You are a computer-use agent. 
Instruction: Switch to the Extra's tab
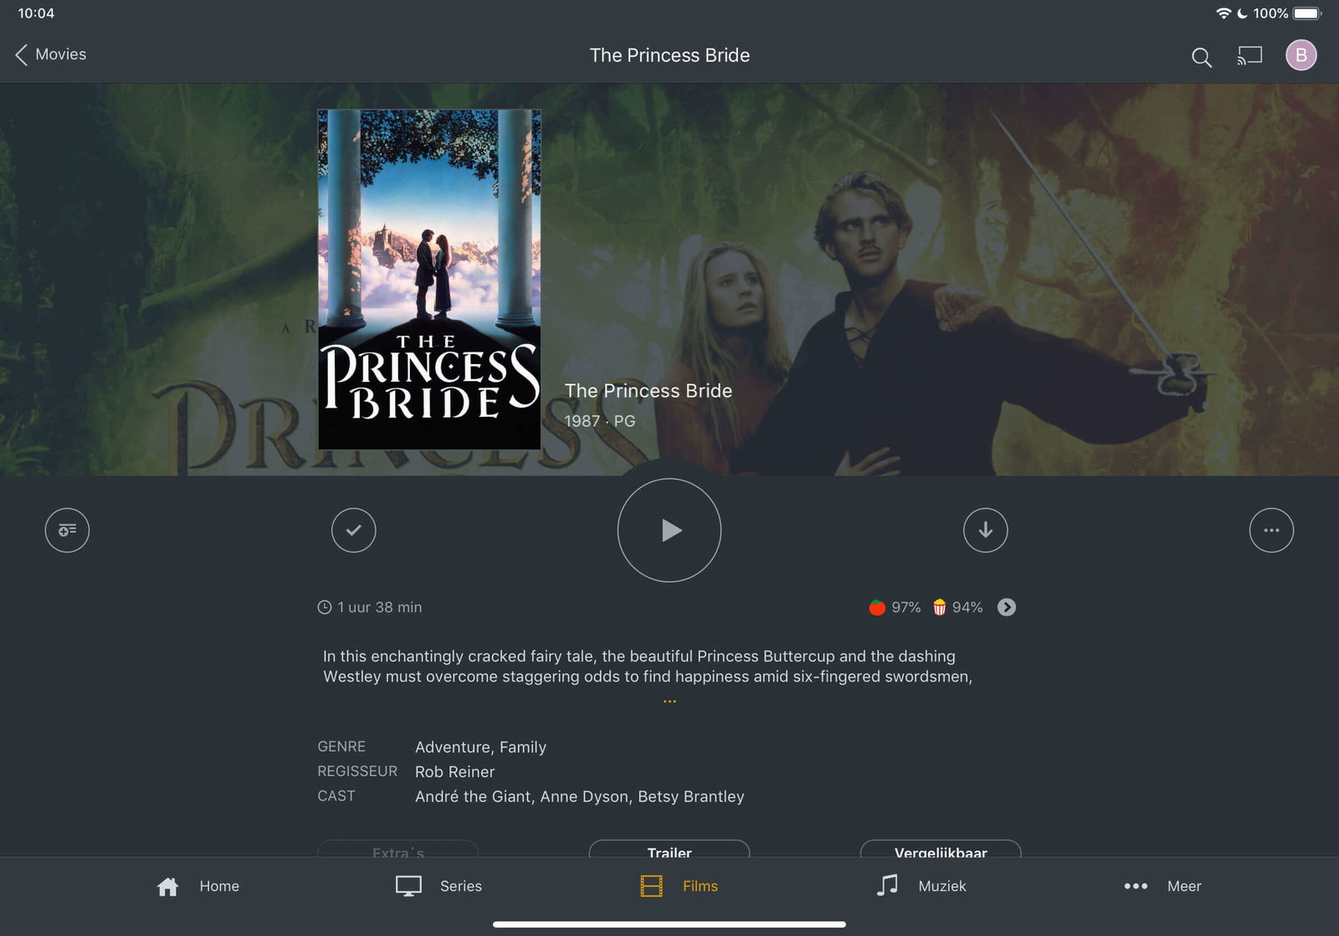pos(398,849)
